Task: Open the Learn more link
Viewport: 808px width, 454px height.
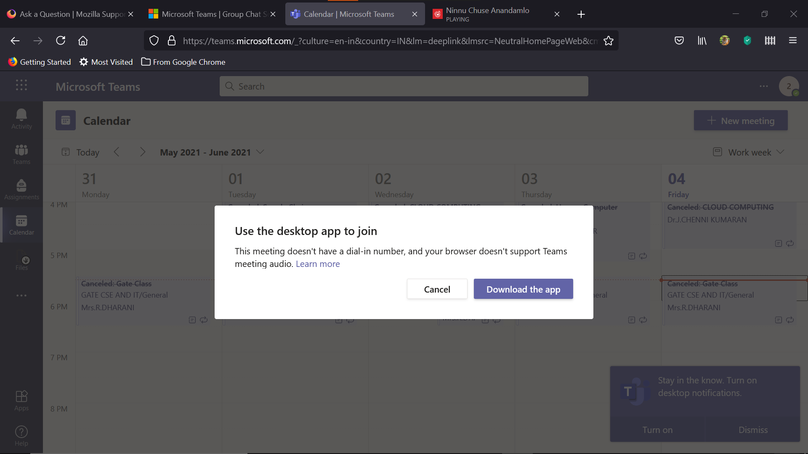Action: 318,264
